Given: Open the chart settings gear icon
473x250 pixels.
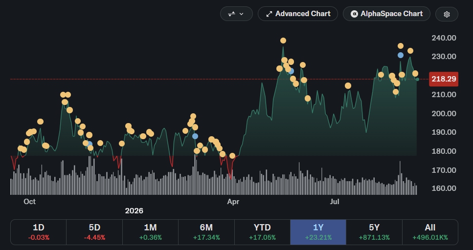Looking at the screenshot, I should tap(447, 14).
